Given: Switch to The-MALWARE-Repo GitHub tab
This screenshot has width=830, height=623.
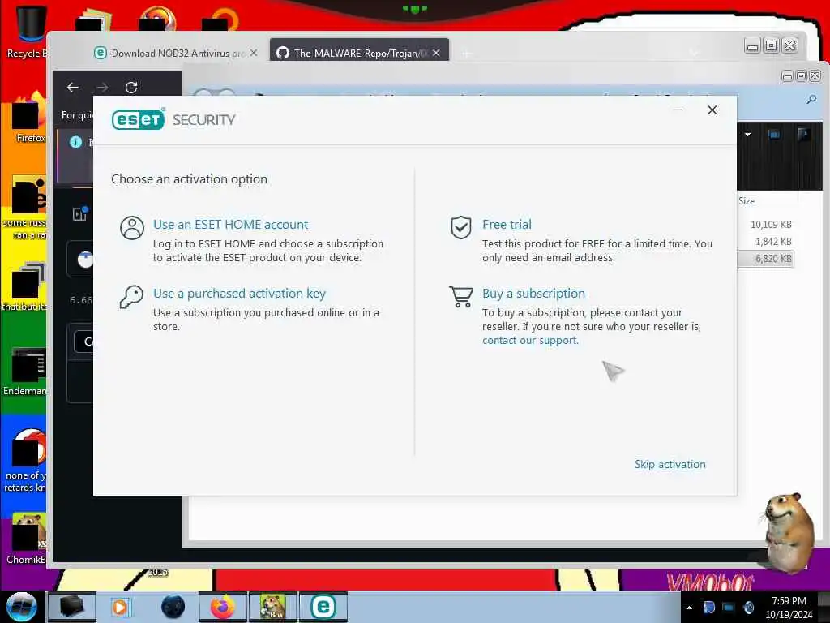Looking at the screenshot, I should point(359,53).
